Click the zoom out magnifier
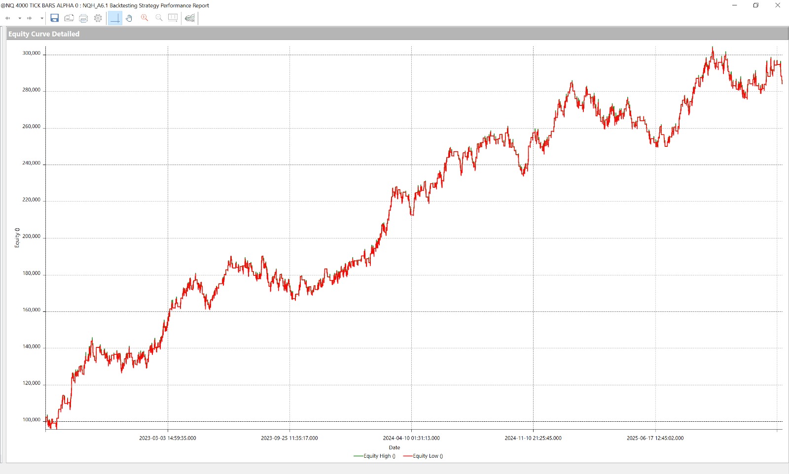Screen dimensions: 789x474 point(159,18)
